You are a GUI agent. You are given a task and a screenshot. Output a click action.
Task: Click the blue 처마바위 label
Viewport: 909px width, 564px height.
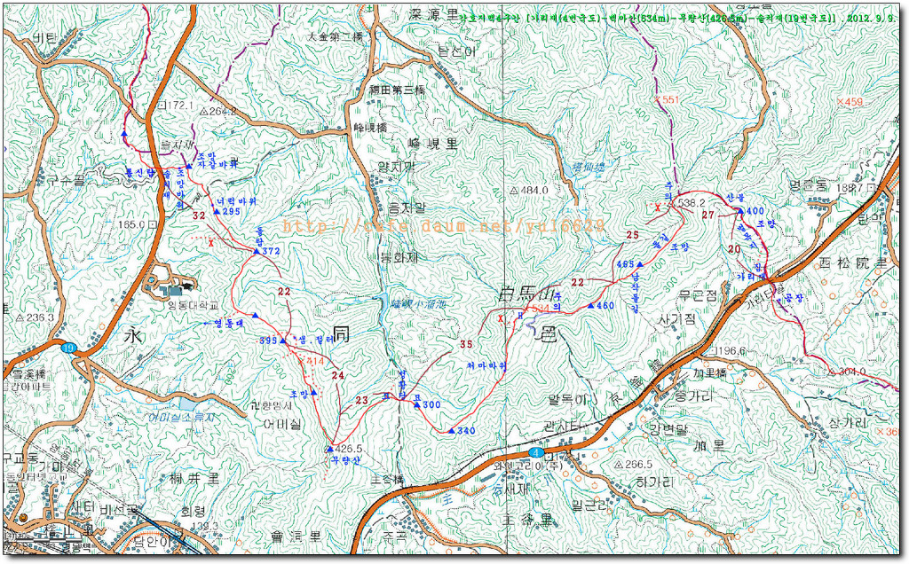point(487,366)
